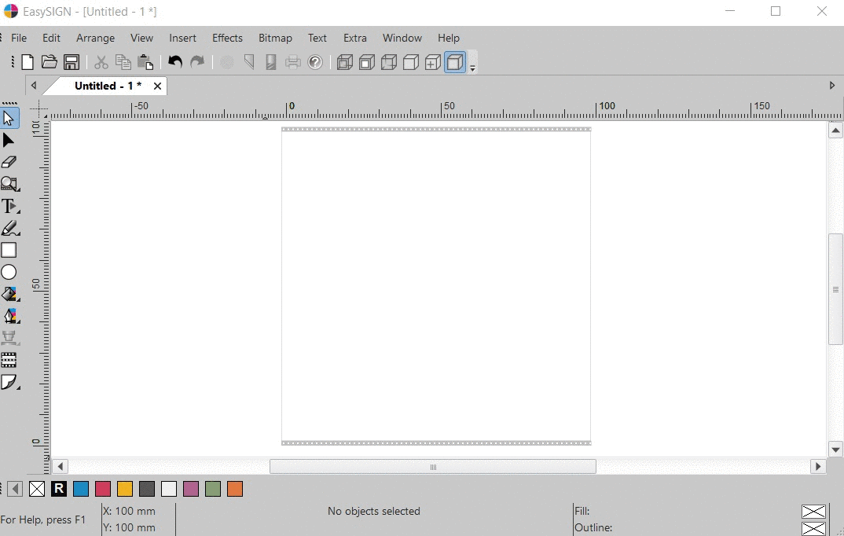844x536 pixels.
Task: Open a file with the folder icon
Action: point(49,62)
